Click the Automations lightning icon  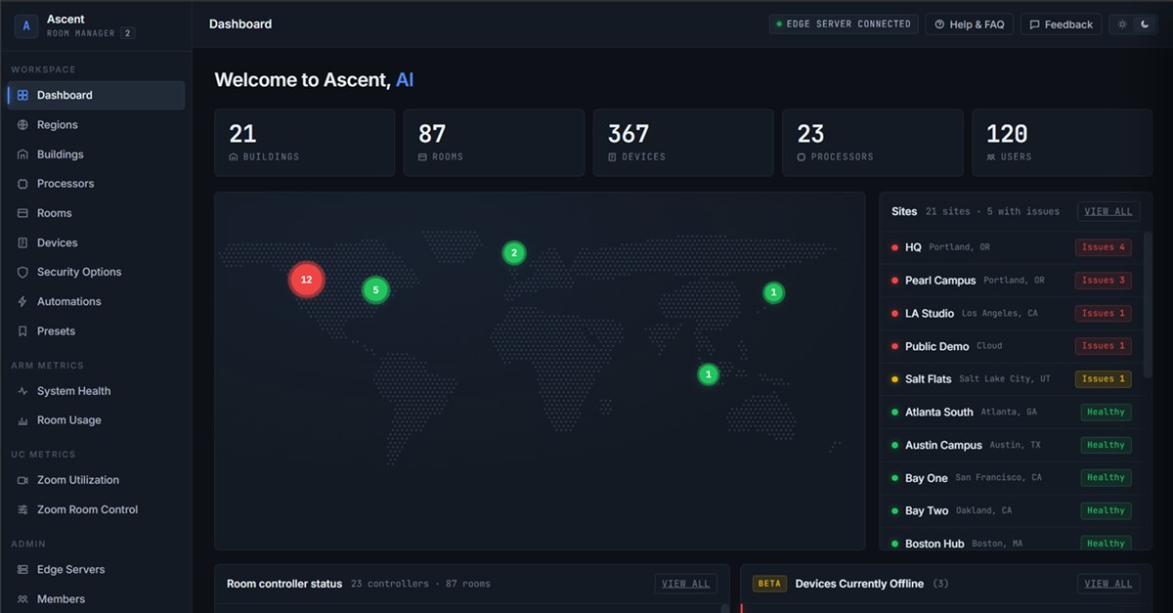[x=23, y=301]
